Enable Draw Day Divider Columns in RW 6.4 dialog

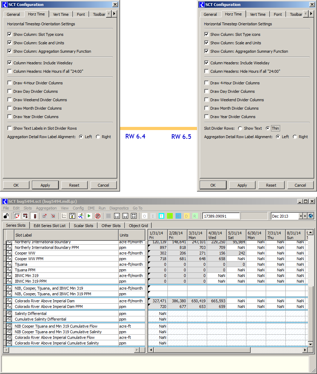coord(9,91)
